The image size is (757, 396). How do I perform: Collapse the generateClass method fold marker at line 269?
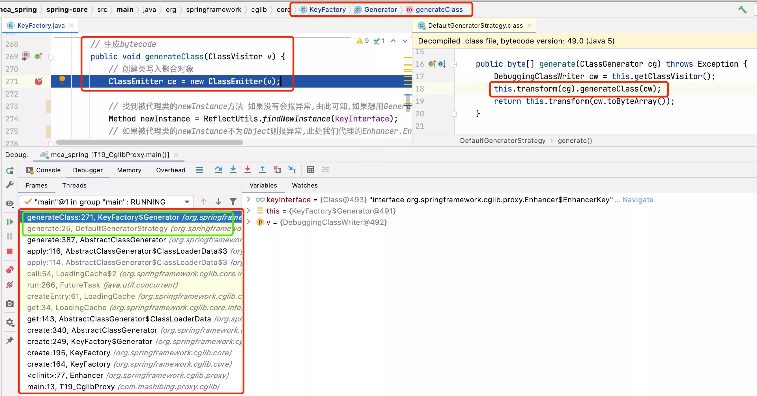[51, 57]
